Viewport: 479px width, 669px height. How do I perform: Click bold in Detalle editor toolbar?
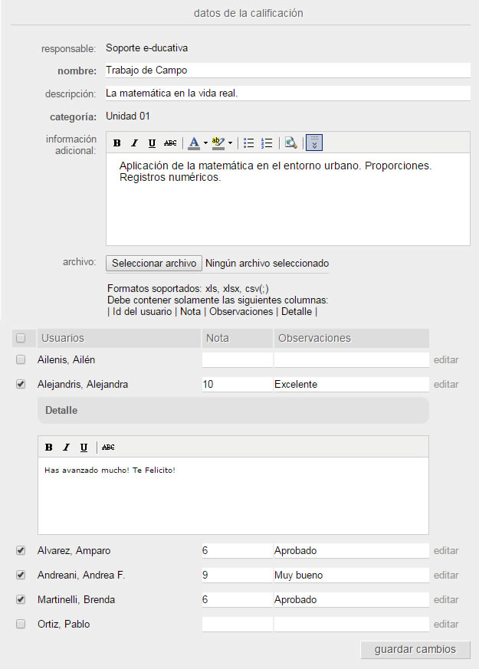49,447
